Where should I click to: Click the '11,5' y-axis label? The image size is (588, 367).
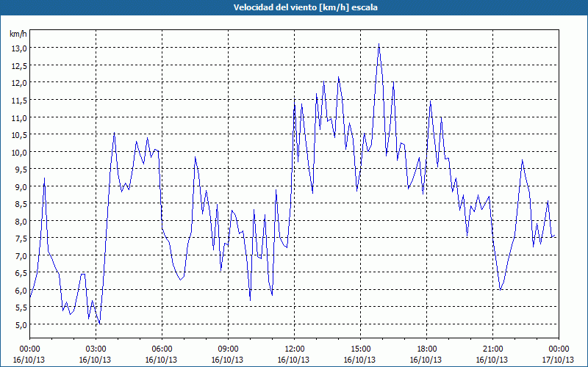click(x=18, y=100)
